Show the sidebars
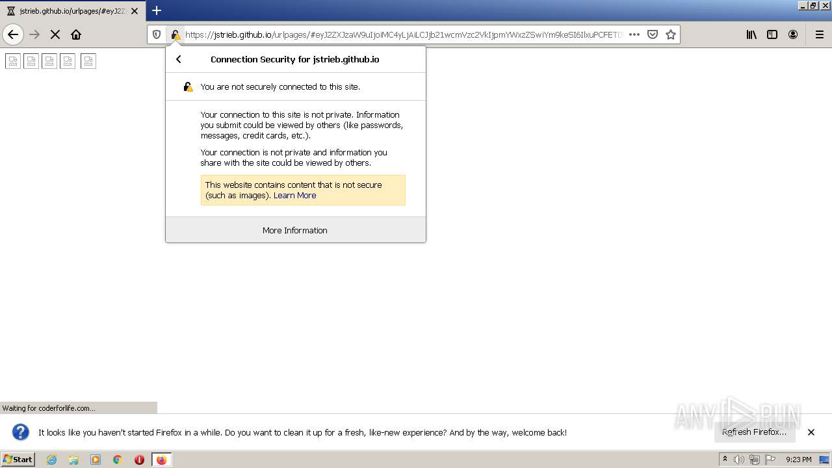Viewport: 832px width, 468px height. [x=772, y=34]
